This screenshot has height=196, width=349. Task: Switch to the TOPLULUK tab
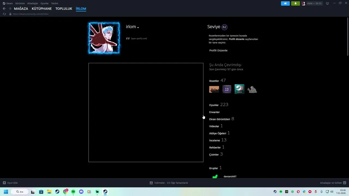[x=64, y=9]
